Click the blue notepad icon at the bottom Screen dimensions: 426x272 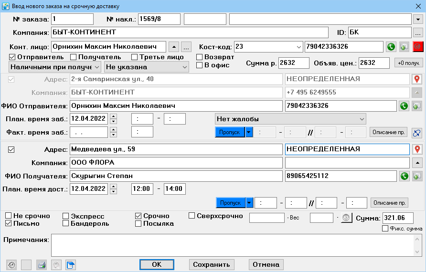(71, 265)
